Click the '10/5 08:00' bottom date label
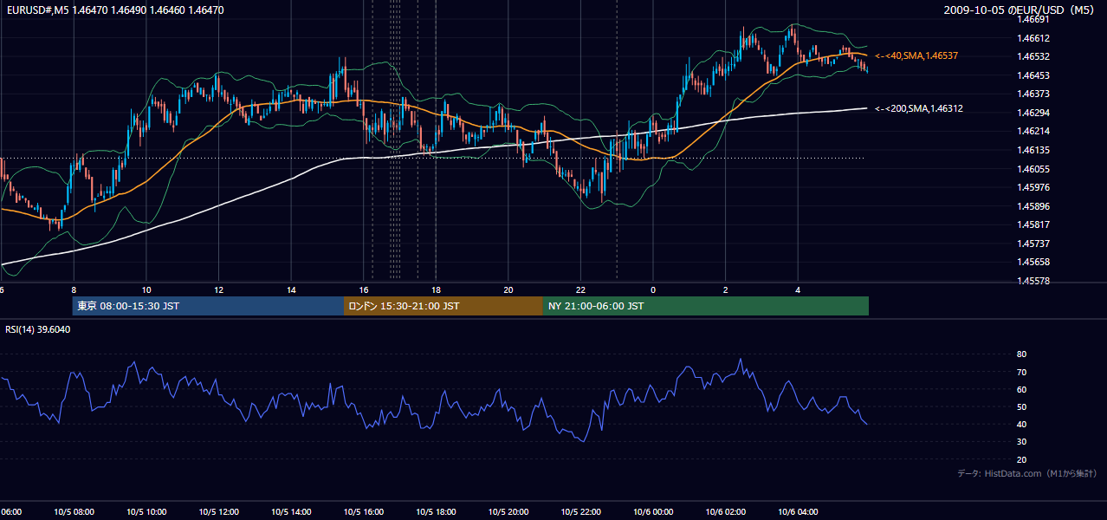1107x520 pixels. click(74, 512)
